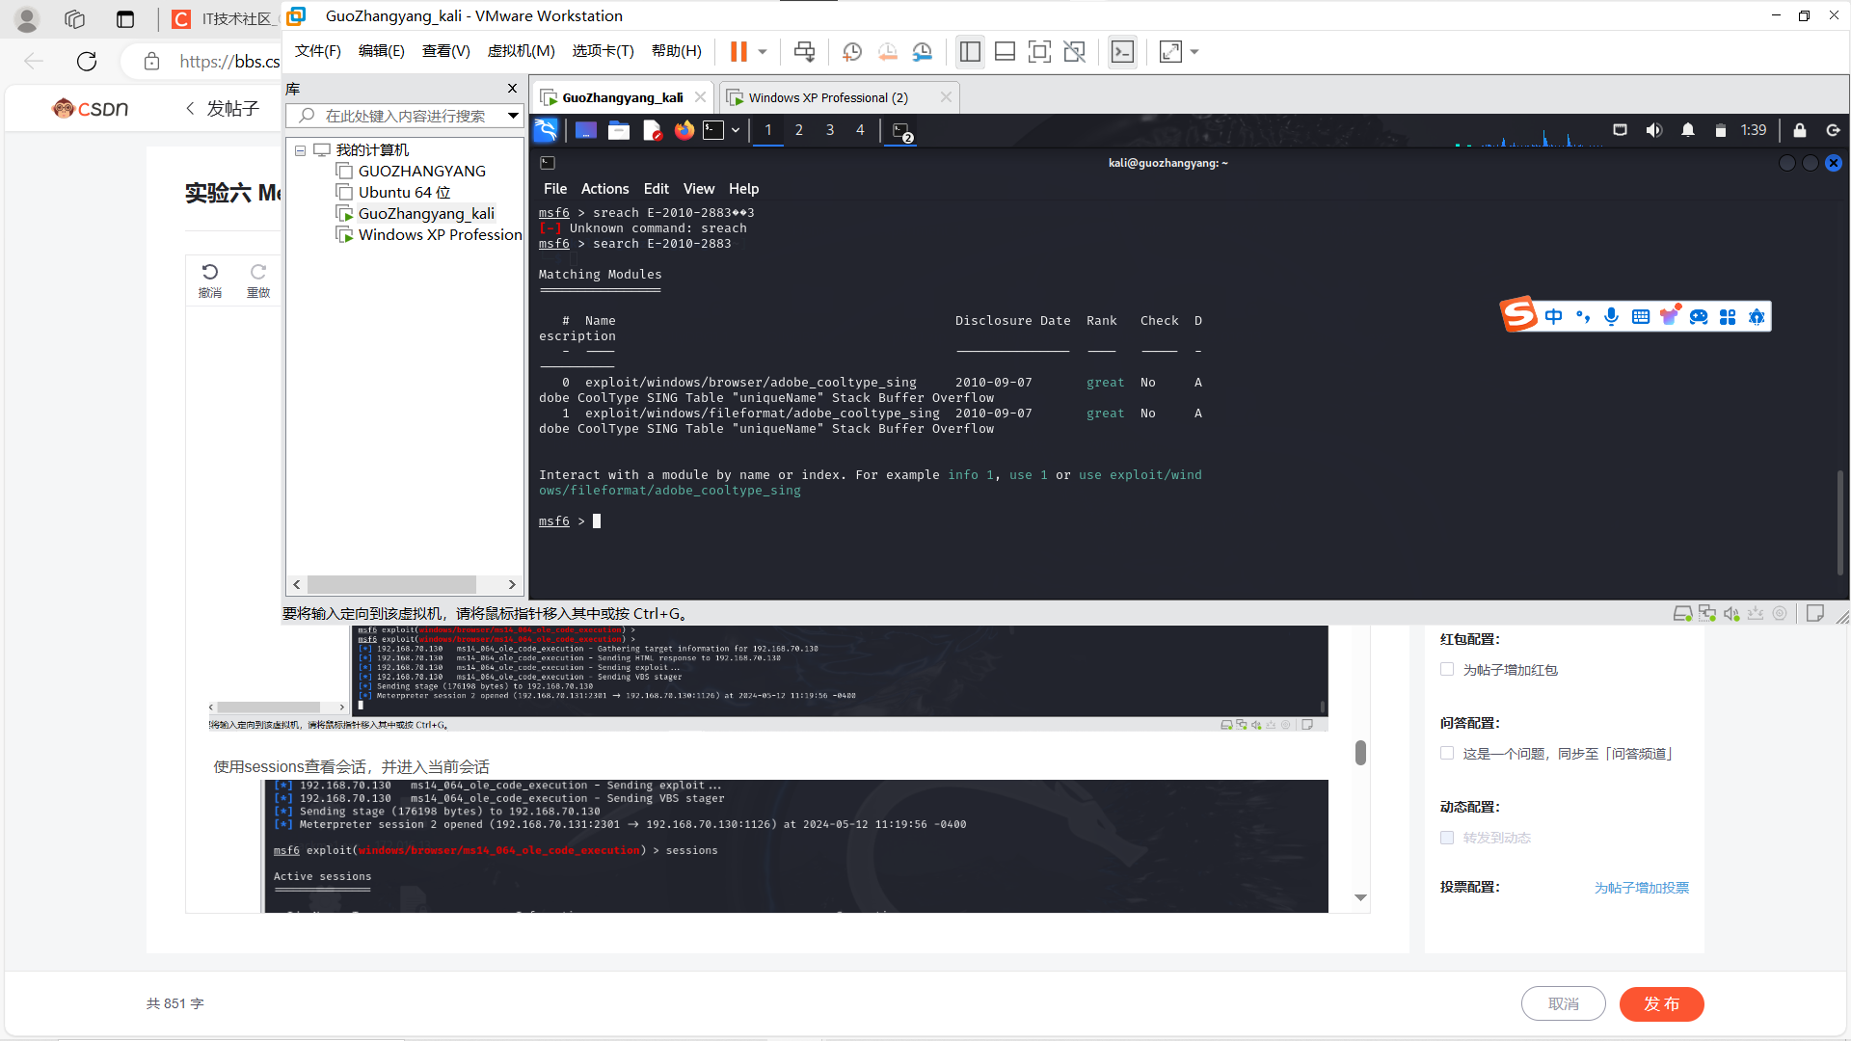Take a snapshot of this virtual machine
The height and width of the screenshot is (1041, 1851).
[x=851, y=52]
